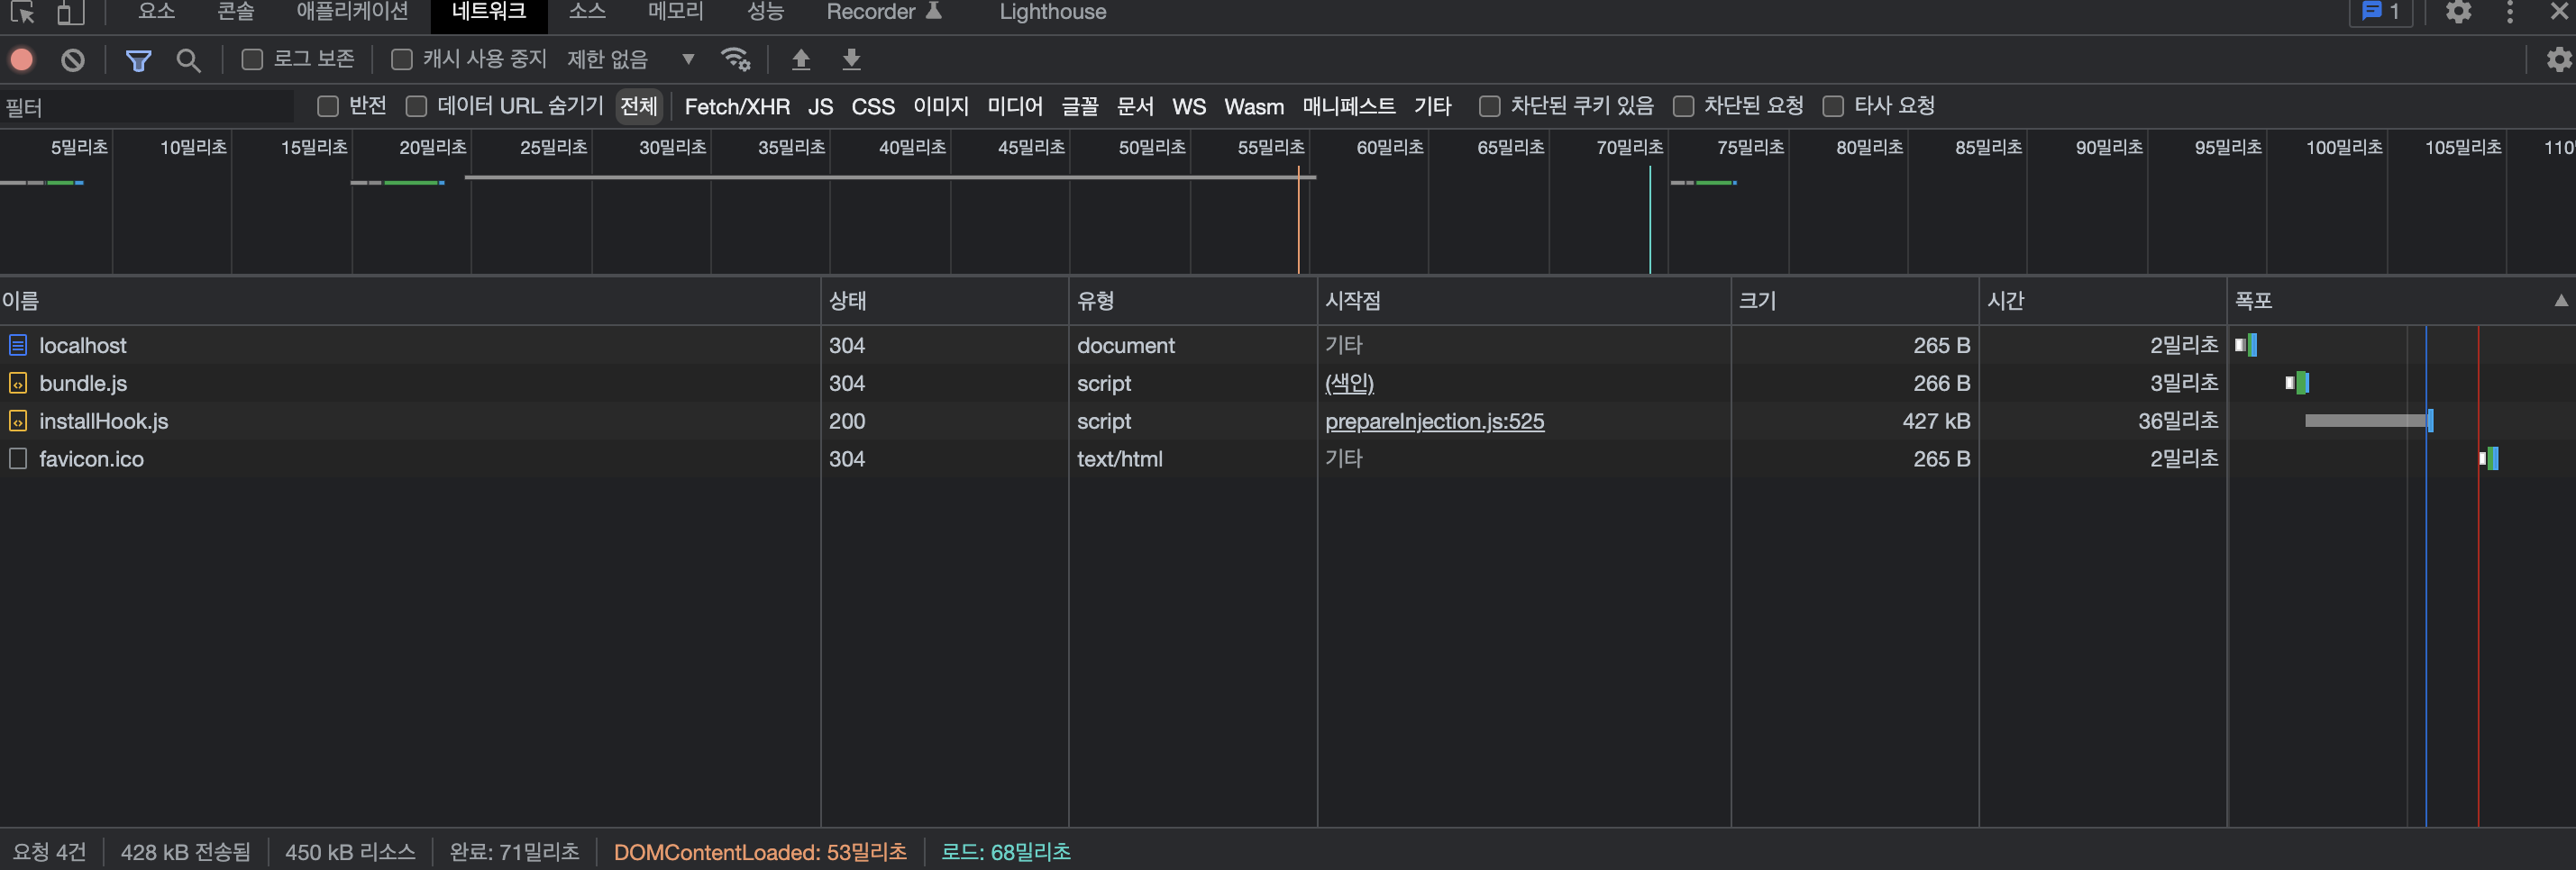Open network request search
Viewport: 2576px width, 870px height.
coord(188,60)
